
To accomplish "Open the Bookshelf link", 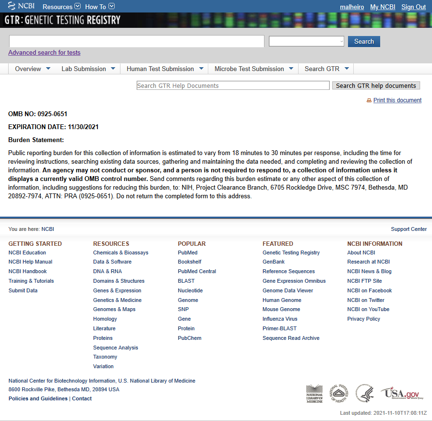I will (190, 262).
